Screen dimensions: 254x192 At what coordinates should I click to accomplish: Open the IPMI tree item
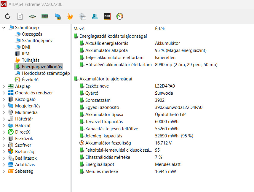click(x=26, y=53)
